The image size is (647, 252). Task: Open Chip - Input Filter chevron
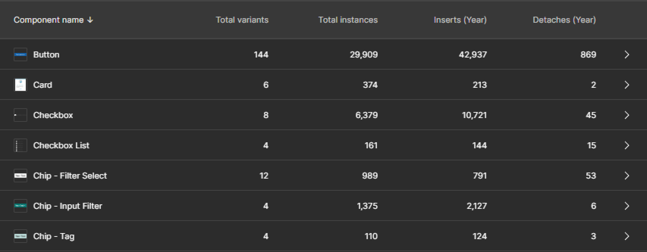click(x=627, y=206)
